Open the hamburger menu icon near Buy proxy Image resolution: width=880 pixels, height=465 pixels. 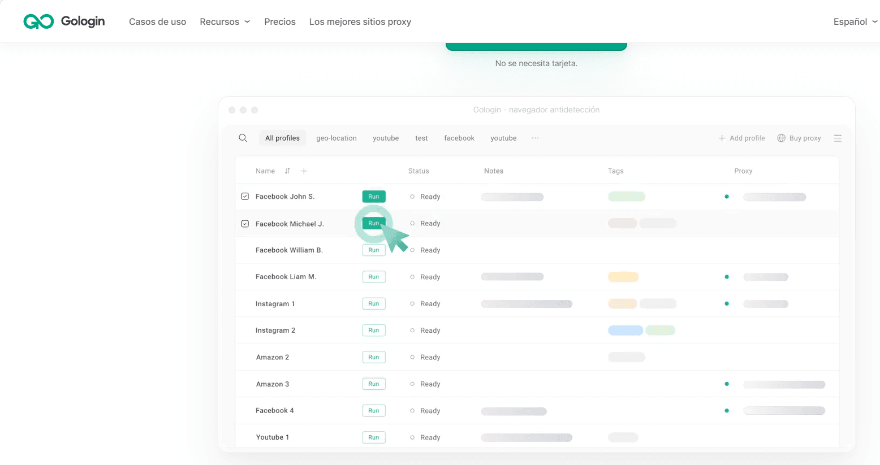(x=838, y=138)
